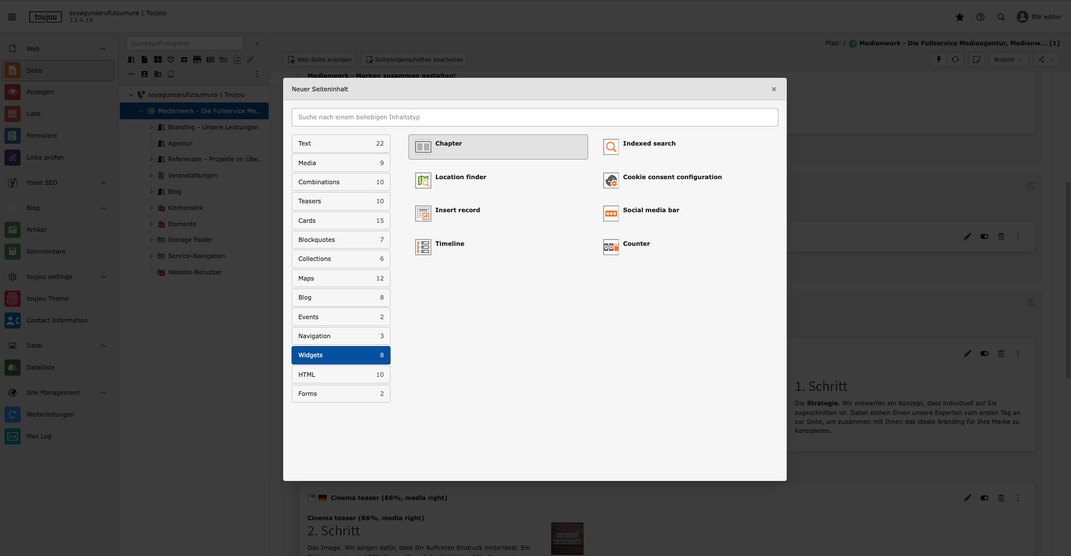Open the Cards category tab
1071x556 pixels.
341,221
